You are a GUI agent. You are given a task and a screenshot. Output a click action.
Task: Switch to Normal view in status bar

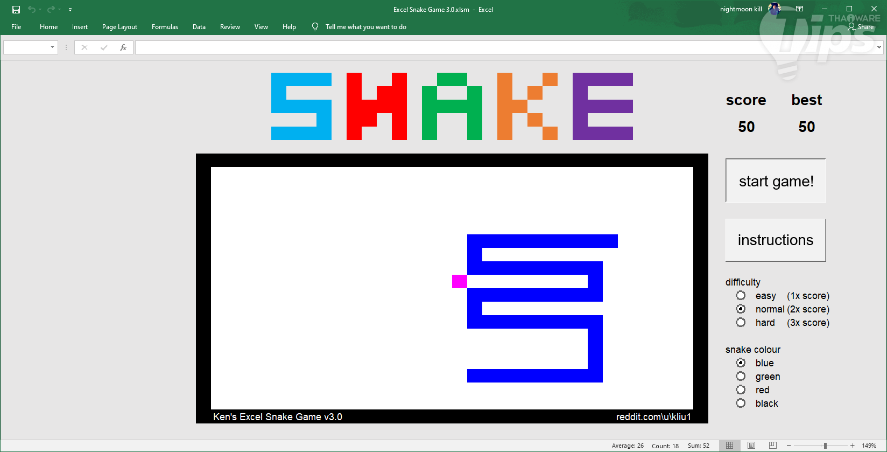[729, 446]
